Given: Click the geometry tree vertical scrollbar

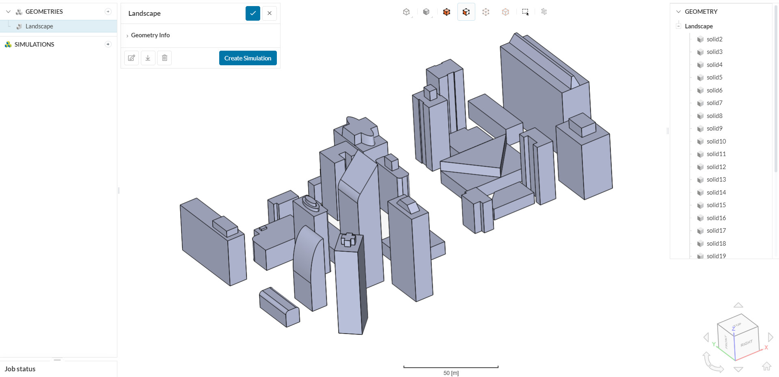Looking at the screenshot, I should (776, 89).
